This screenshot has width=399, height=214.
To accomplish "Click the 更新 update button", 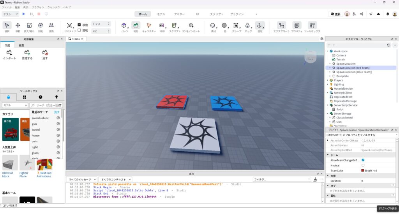I will [x=335, y=14].
